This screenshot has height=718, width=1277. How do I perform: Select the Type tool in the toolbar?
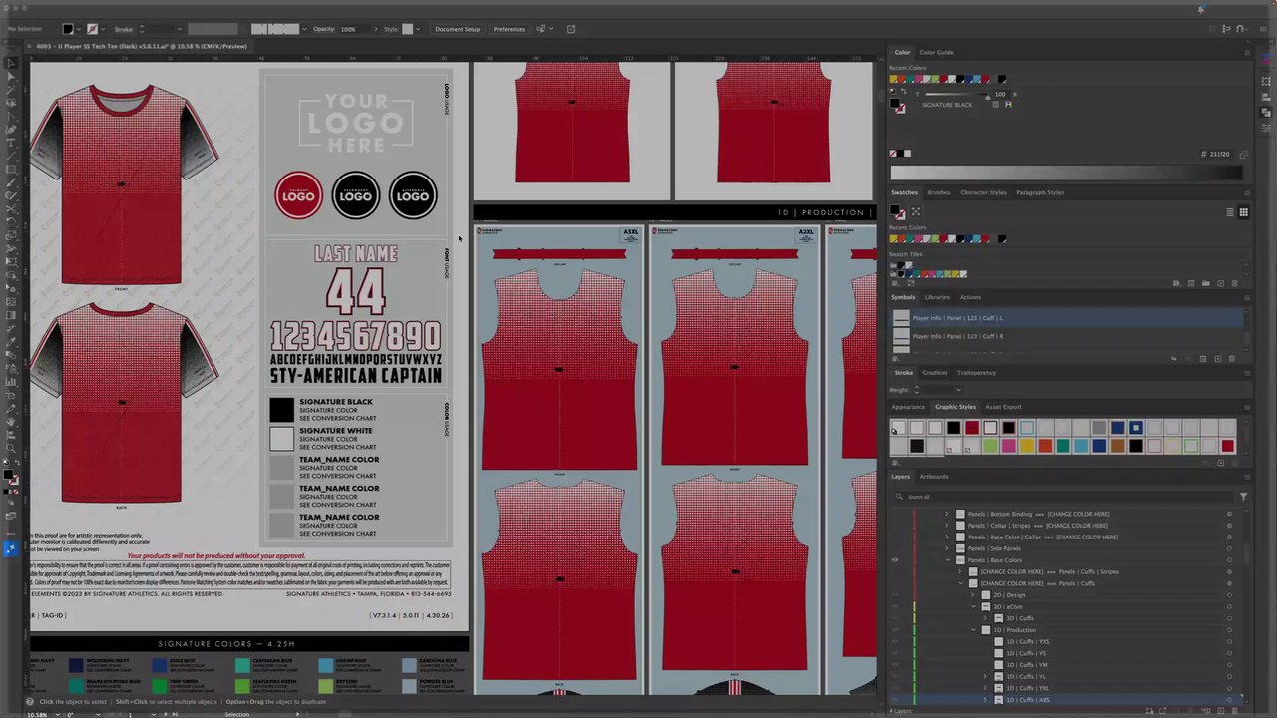point(10,143)
